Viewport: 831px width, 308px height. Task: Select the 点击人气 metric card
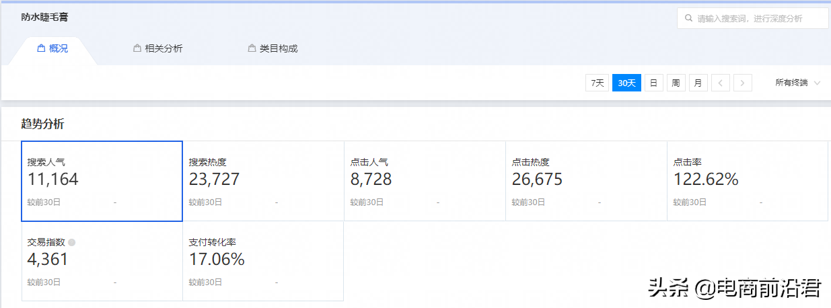425,181
